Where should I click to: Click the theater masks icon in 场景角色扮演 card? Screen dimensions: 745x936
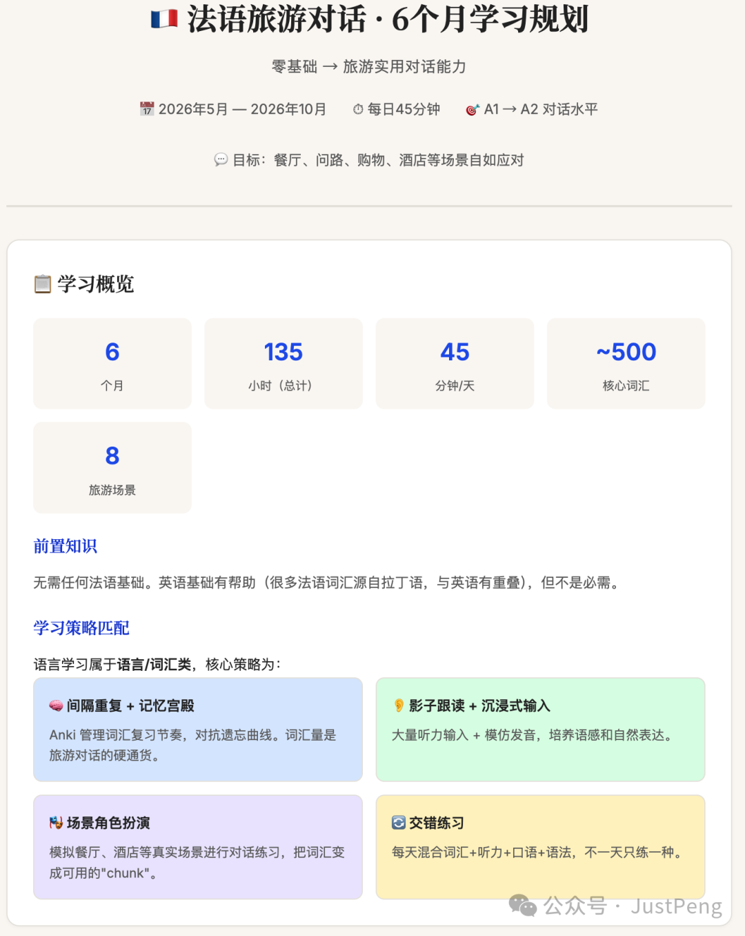point(56,823)
